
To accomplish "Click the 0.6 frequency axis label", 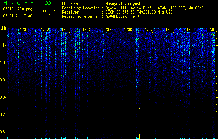I will (3, 132).
